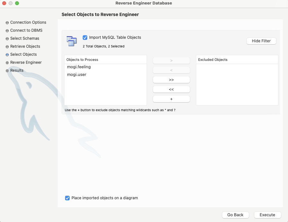Close the Reverse Engineer Database window
The width and height of the screenshot is (288, 222).
(x=4, y=3)
